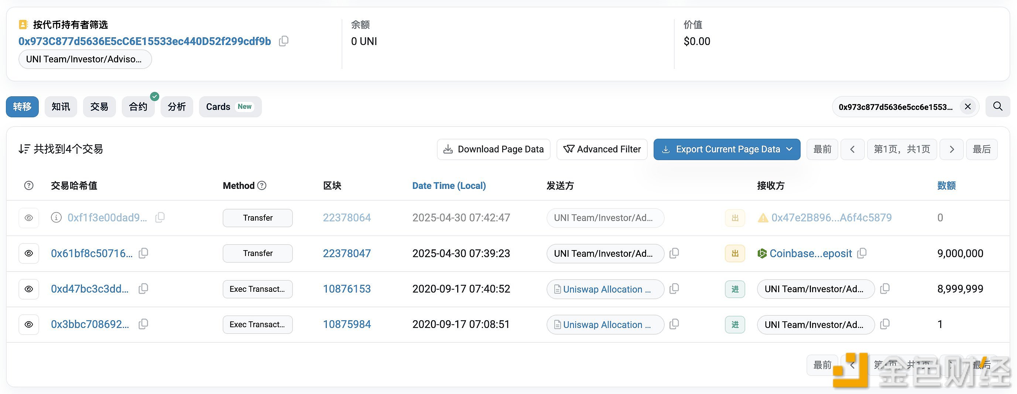Screen dimensions: 1017x394
Task: Click the warning icon beside 0x47e2B896
Action: (763, 217)
